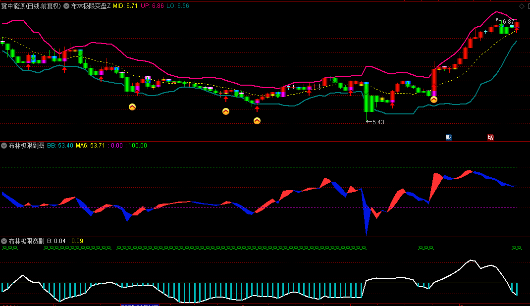Click the 6.87 high price label
The image size is (530, 306).
pyautogui.click(x=508, y=22)
